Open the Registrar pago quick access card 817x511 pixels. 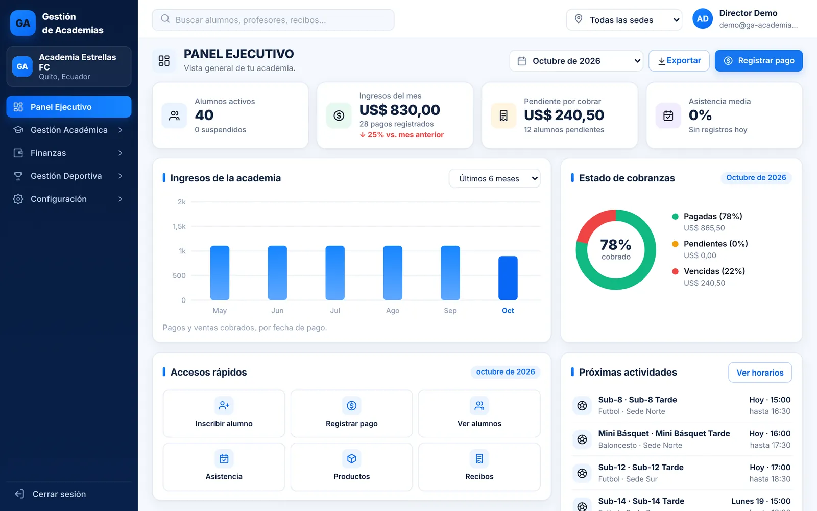coord(352,413)
